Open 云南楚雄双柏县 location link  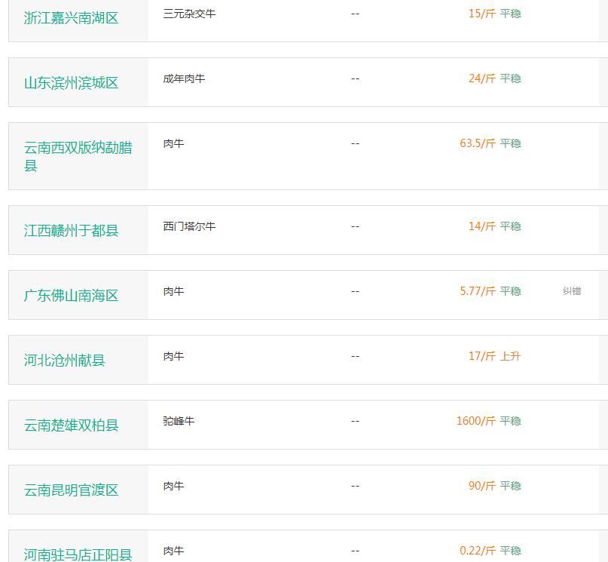pyautogui.click(x=71, y=425)
